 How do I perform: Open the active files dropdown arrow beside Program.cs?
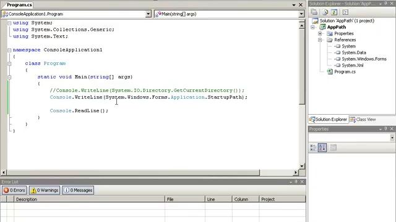tap(294, 5)
